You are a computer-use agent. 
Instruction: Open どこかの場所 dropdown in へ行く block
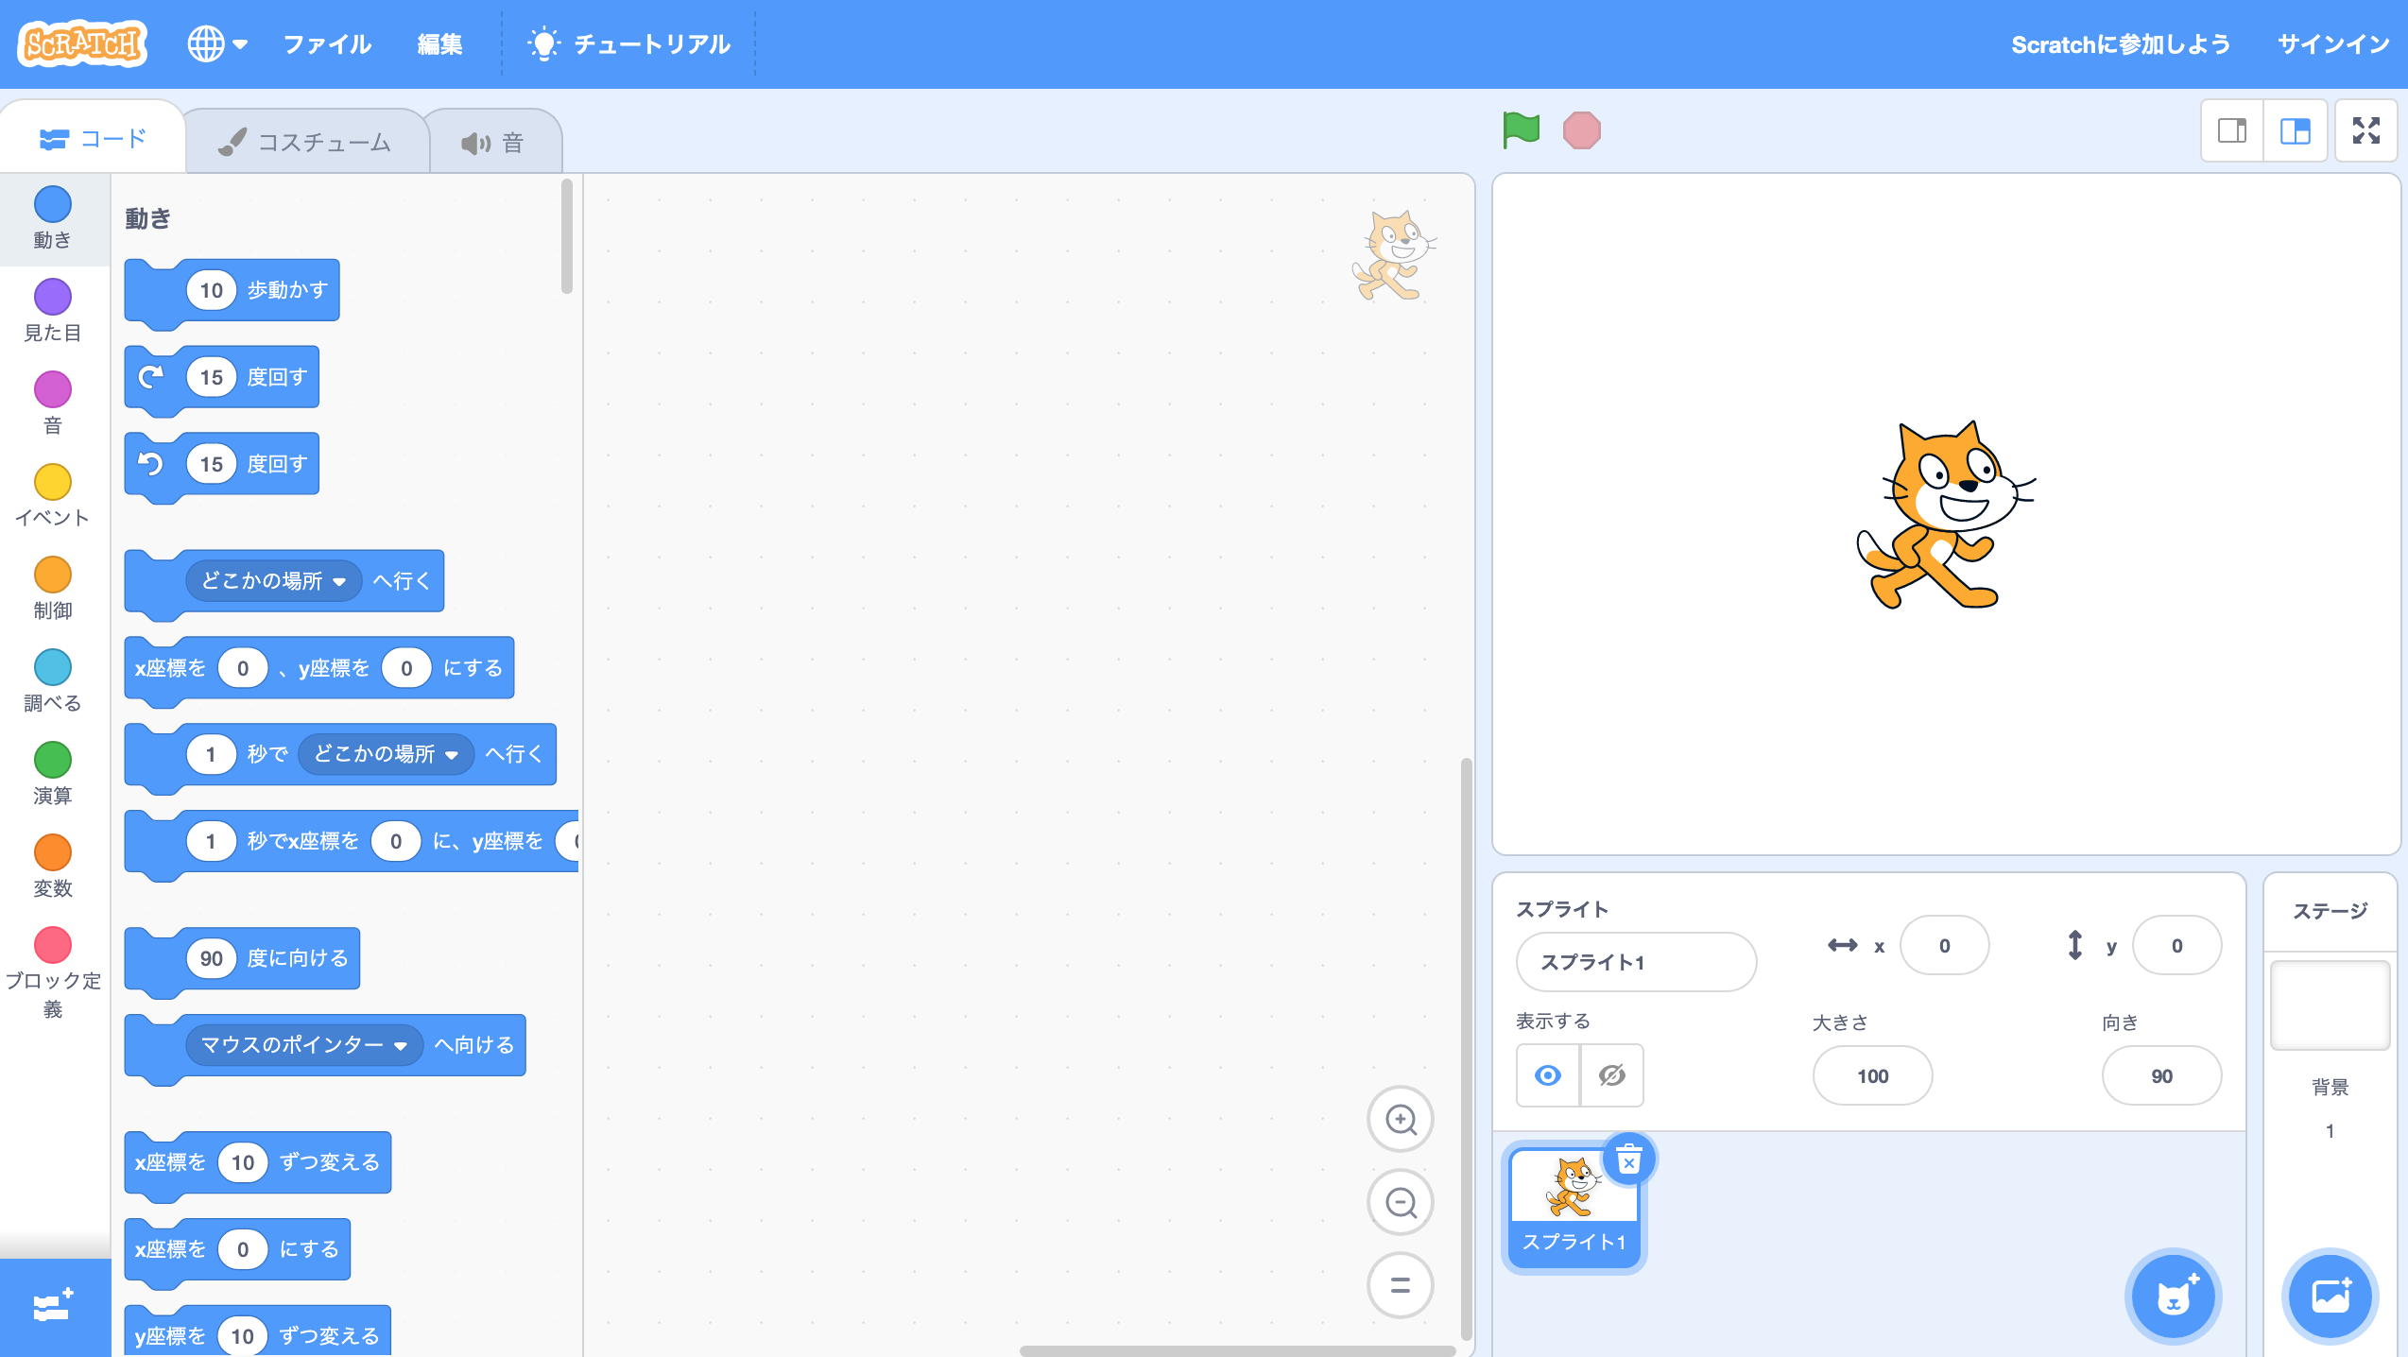coord(274,580)
